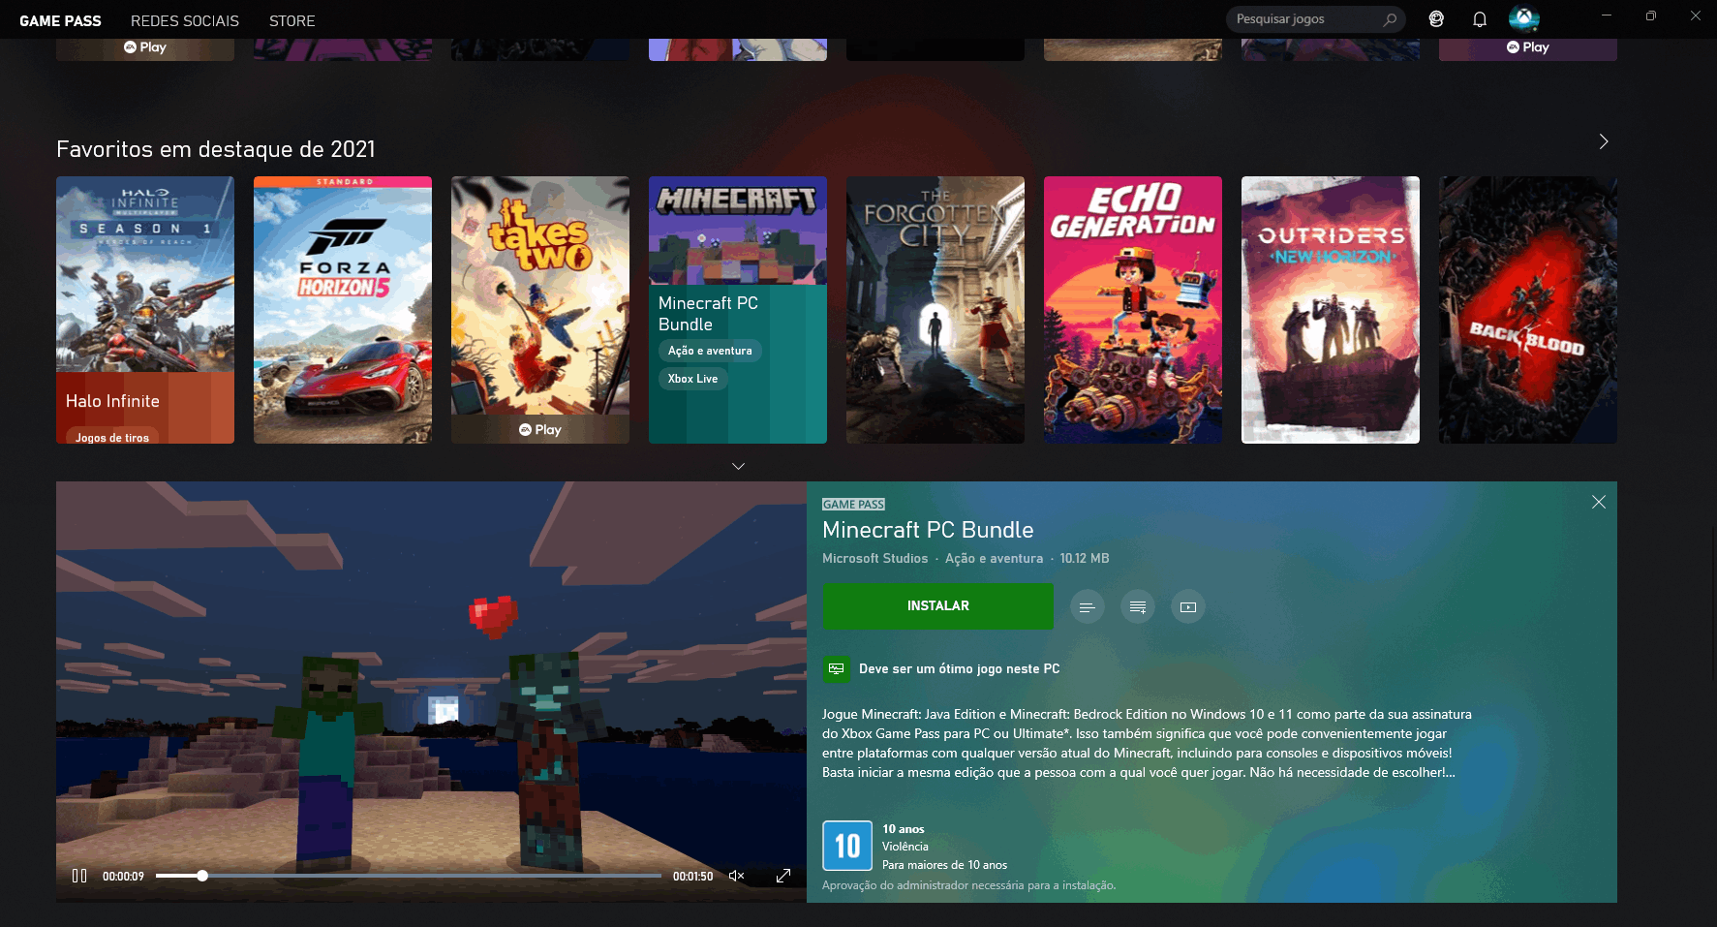1717x927 pixels.
Task: Open the round icon left of the bell
Action: (x=1436, y=19)
